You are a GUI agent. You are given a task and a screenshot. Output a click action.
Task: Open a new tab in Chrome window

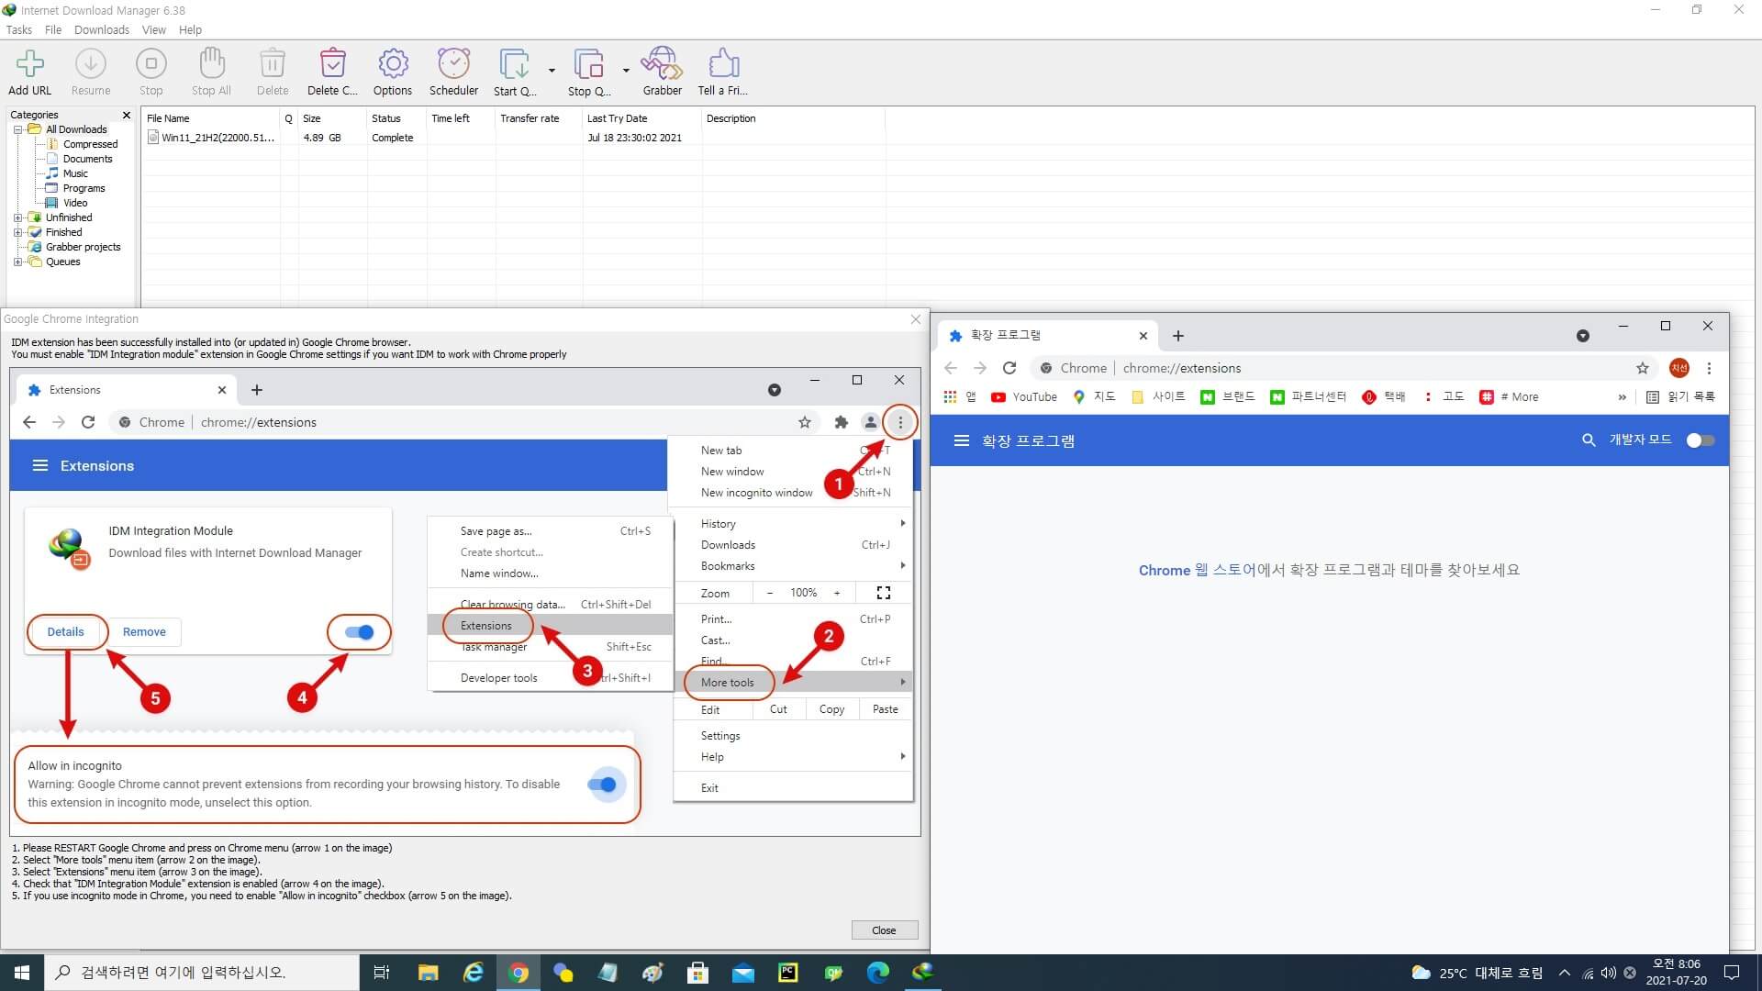[1178, 336]
